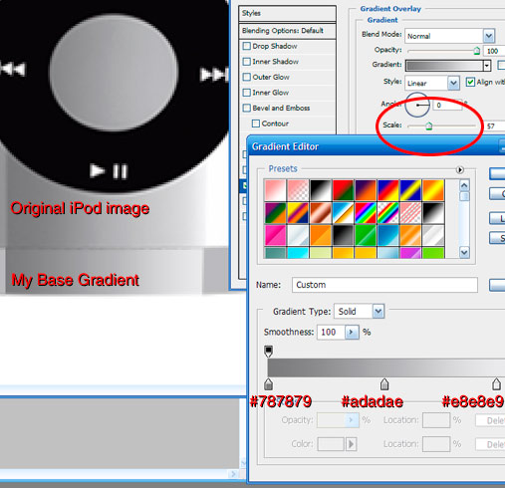Open the Blend Mode dropdown
The width and height of the screenshot is (505, 488).
click(489, 36)
